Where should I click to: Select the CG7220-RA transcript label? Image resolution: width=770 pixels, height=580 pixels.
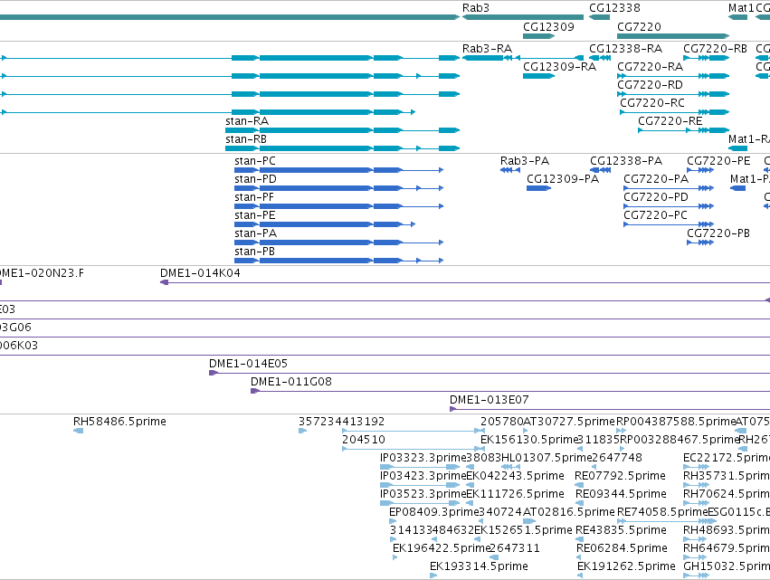tap(650, 67)
